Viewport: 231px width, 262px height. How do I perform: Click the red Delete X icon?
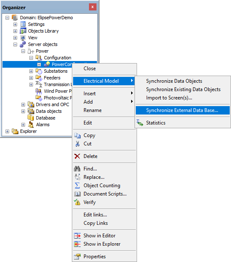(77, 156)
